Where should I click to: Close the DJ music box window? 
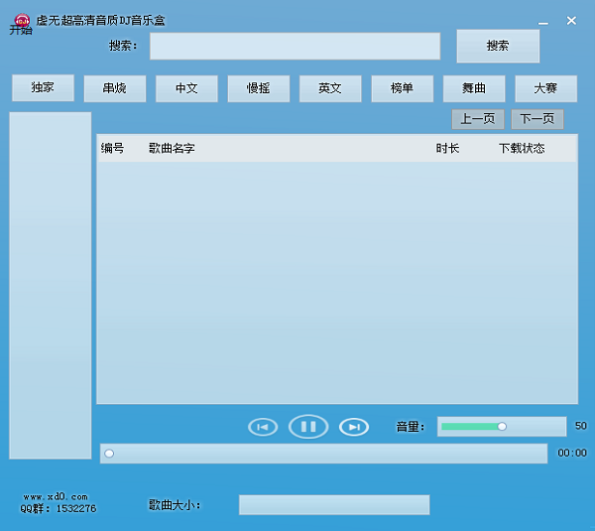[x=571, y=21]
